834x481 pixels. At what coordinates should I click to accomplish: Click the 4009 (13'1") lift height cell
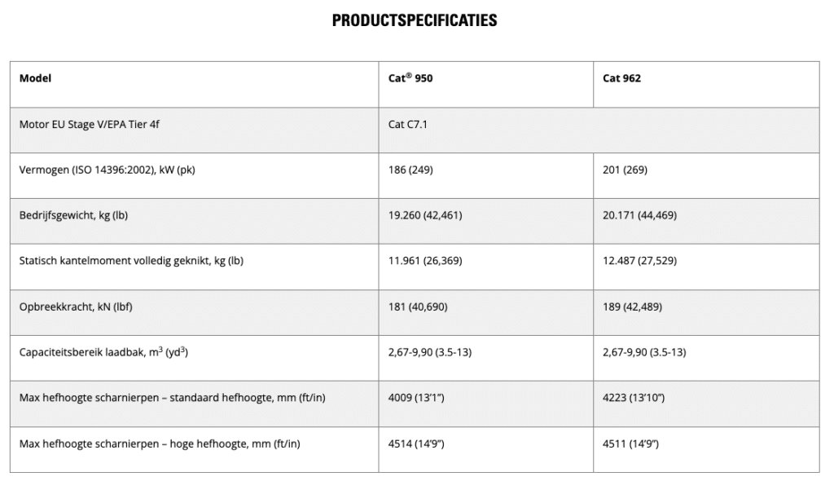[x=485, y=404]
